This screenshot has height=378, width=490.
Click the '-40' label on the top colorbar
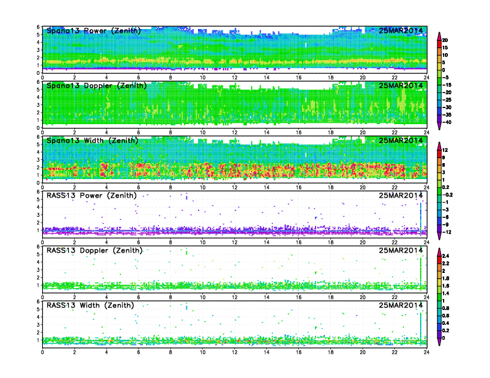tap(446, 122)
